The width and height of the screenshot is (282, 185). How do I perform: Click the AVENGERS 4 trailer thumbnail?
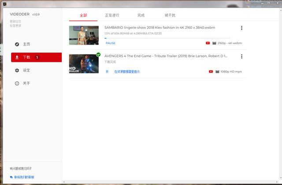click(84, 64)
